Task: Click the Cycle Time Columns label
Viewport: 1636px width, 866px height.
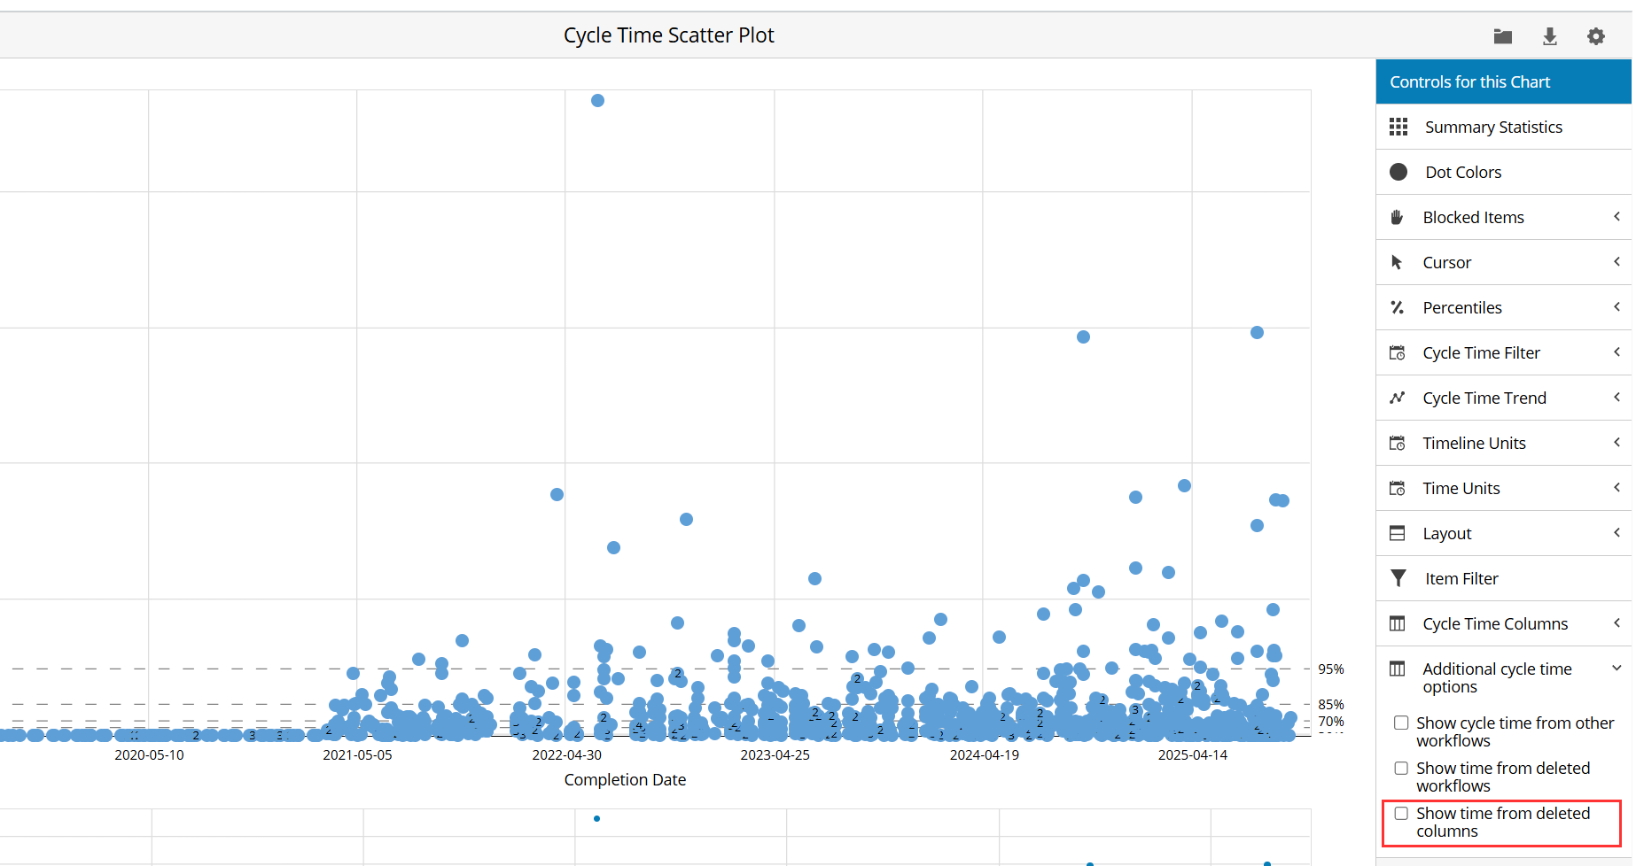Action: click(1494, 624)
